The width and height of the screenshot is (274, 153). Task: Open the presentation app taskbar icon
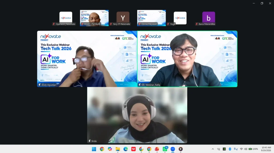[157, 149]
